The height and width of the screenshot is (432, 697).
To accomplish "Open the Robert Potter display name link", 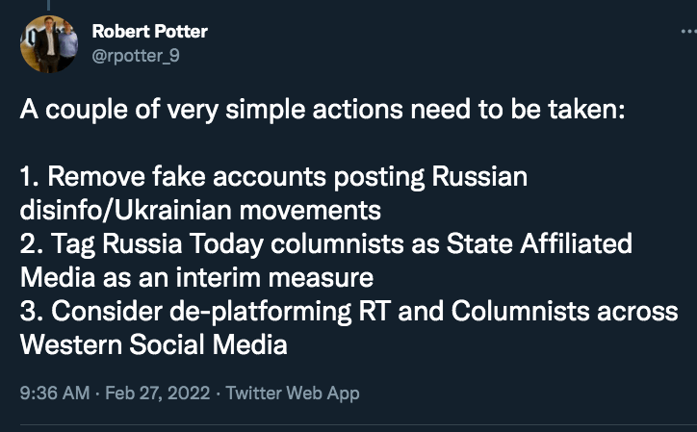I will click(x=149, y=32).
